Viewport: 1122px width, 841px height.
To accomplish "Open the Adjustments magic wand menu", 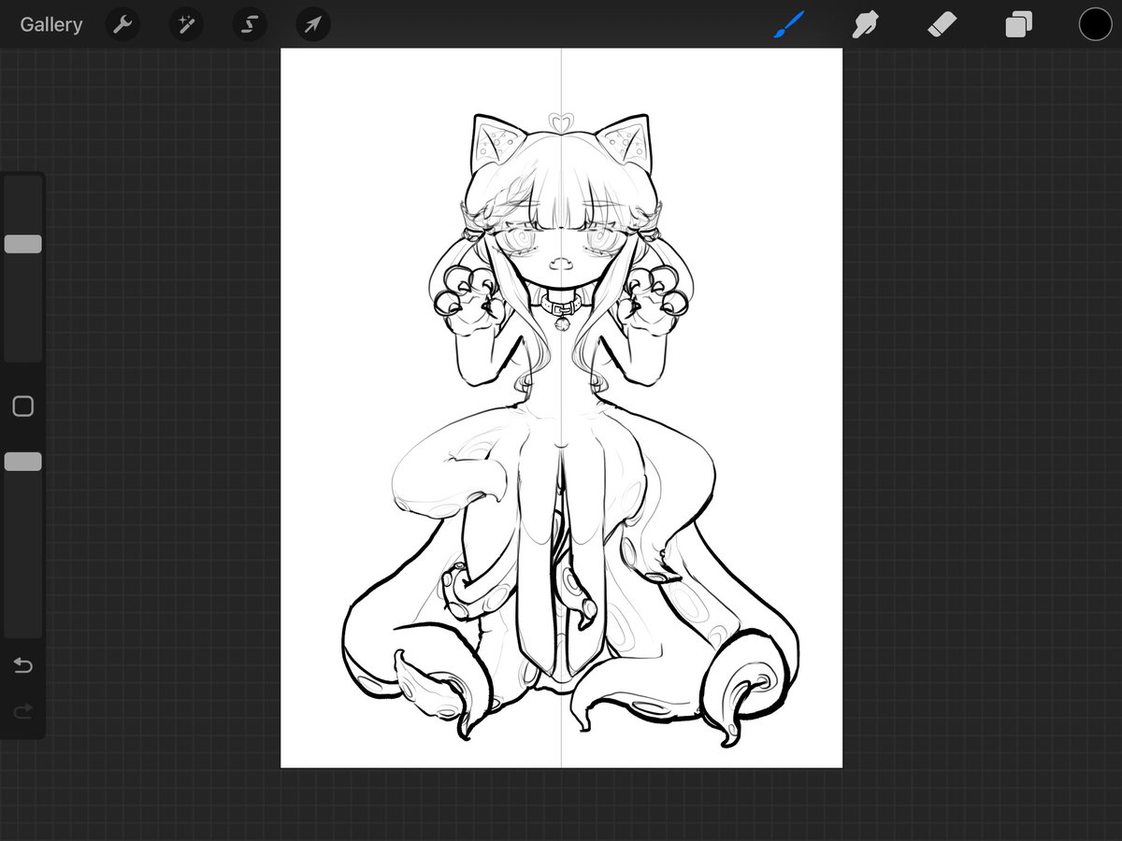I will pyautogui.click(x=186, y=24).
